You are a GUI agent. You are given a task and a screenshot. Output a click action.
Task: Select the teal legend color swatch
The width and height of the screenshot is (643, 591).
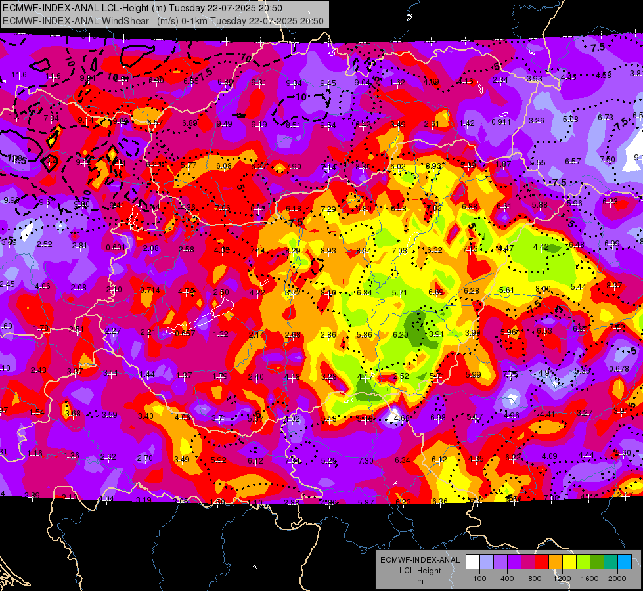(611, 562)
